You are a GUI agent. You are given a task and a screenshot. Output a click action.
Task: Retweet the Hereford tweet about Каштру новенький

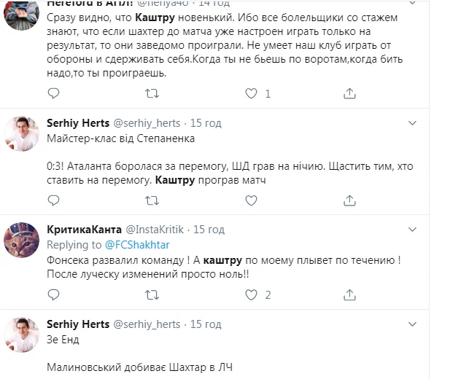click(151, 93)
